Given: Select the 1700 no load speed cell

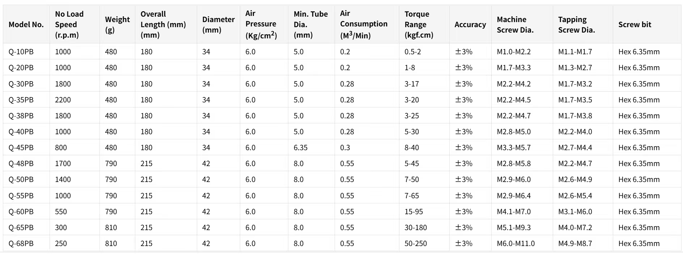Looking at the screenshot, I should (63, 164).
